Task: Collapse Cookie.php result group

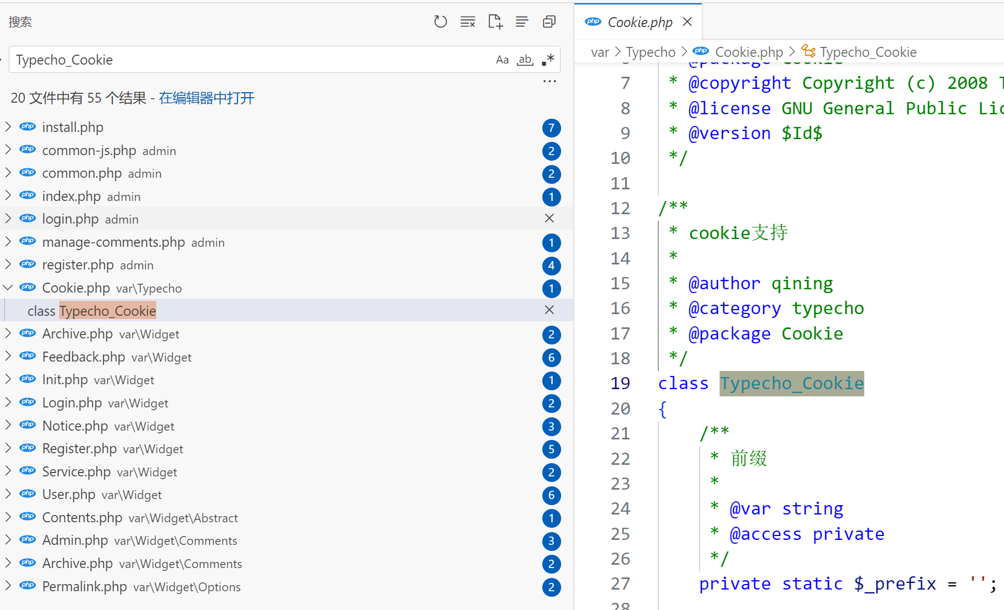Action: [8, 288]
